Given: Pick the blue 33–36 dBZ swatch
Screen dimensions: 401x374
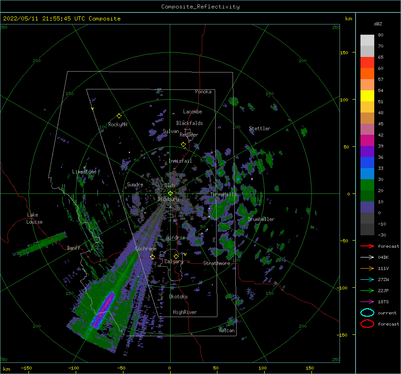Looking at the screenshot, I should 367,163.
